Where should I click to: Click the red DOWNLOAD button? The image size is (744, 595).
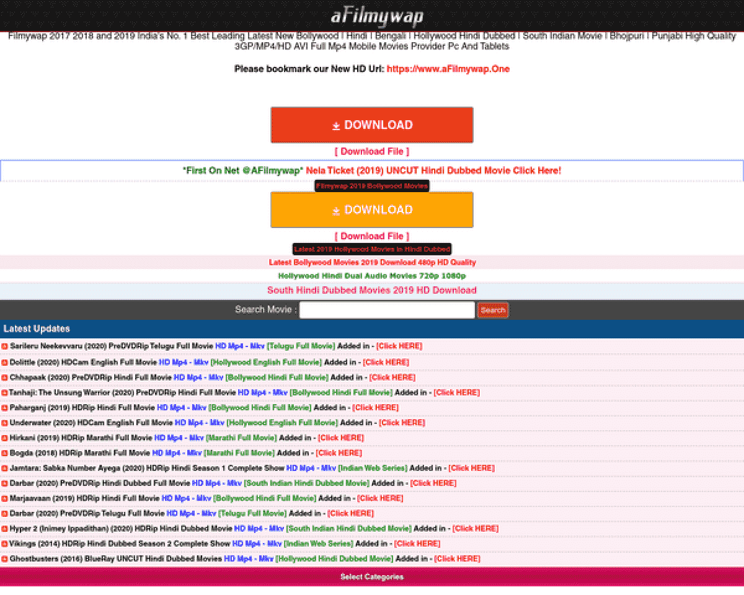pyautogui.click(x=372, y=125)
